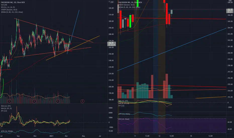Click the 320.00 level on daily price axis

[x=111, y=8]
